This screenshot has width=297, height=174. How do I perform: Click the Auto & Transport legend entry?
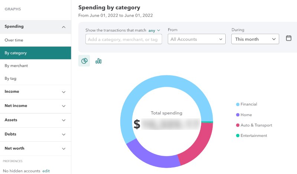click(x=256, y=125)
